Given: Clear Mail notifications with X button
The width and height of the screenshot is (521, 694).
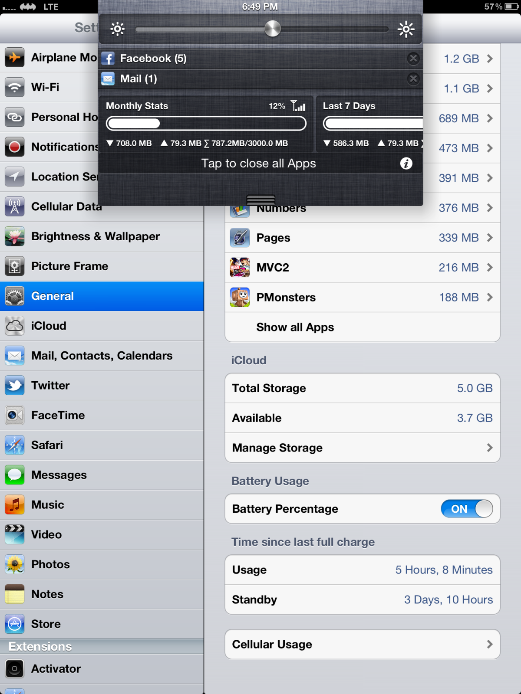Looking at the screenshot, I should (413, 79).
